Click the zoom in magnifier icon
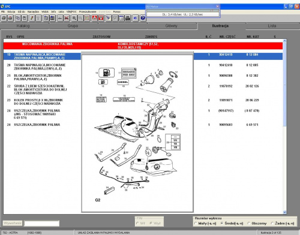 (74, 18)
